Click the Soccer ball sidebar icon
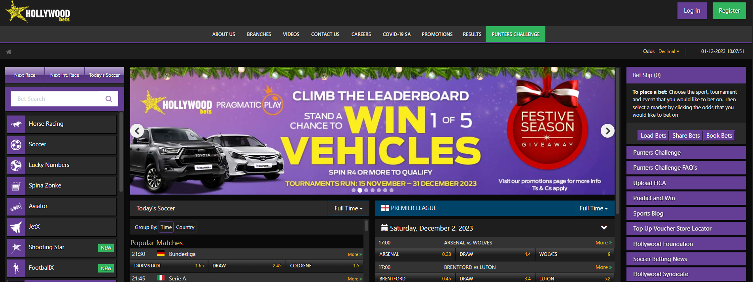The image size is (753, 282). [16, 145]
